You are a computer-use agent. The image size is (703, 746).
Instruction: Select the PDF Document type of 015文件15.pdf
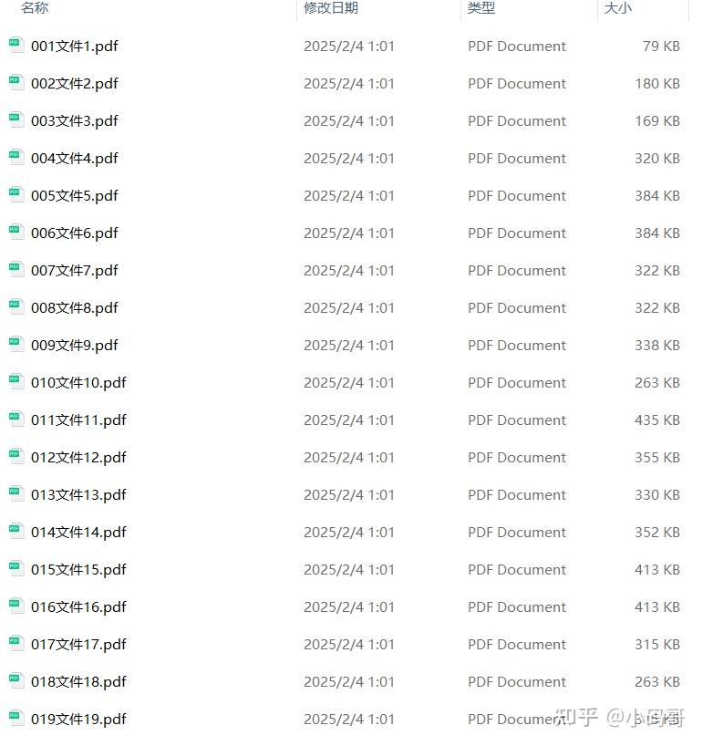517,569
